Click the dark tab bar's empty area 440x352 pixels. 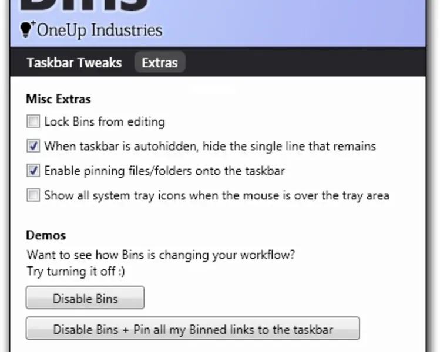(x=305, y=63)
